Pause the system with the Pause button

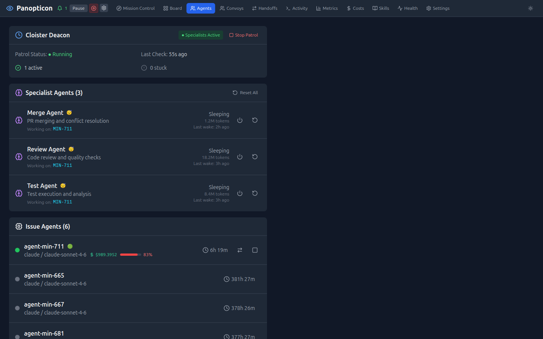[x=78, y=8]
